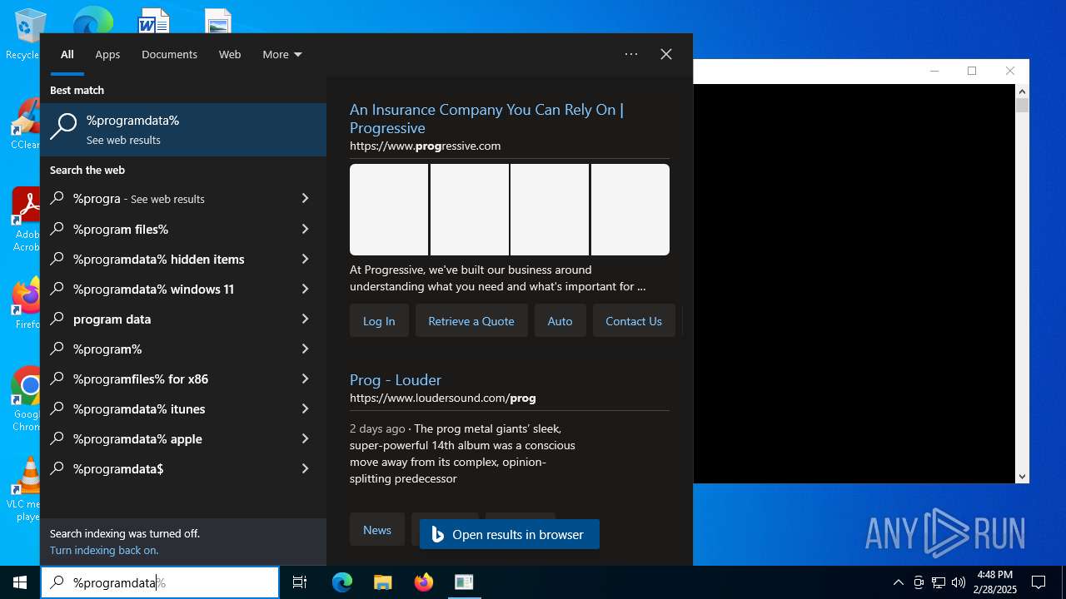Expand arrow for 'program data' suggestion
The width and height of the screenshot is (1066, 599).
point(305,319)
